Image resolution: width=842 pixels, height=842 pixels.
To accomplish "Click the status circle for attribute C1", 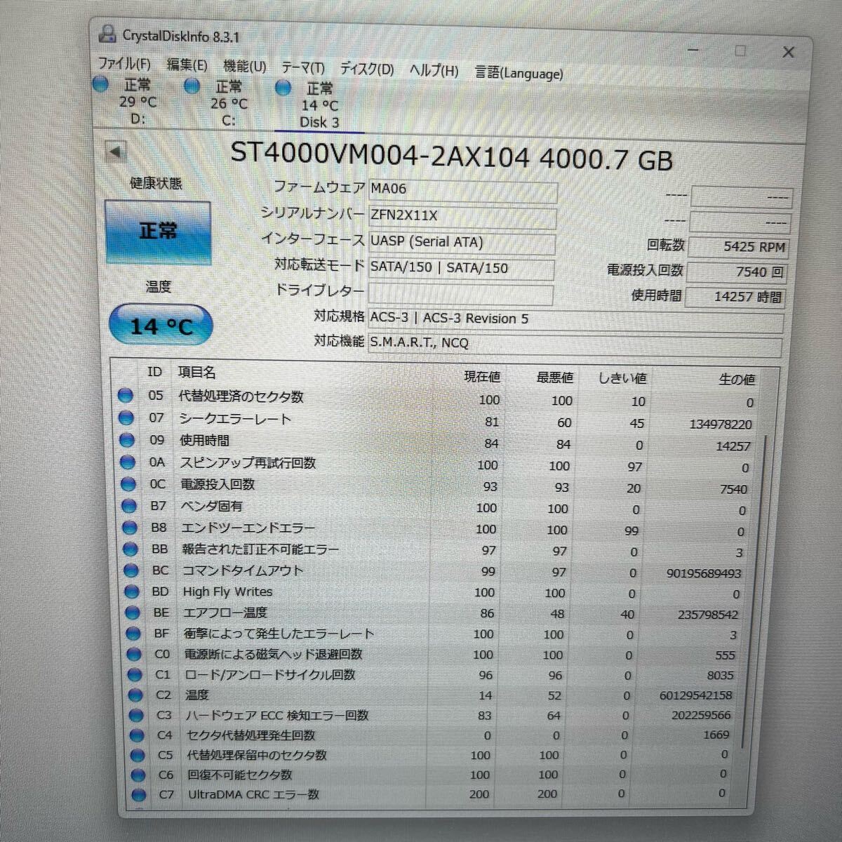I will (x=135, y=674).
